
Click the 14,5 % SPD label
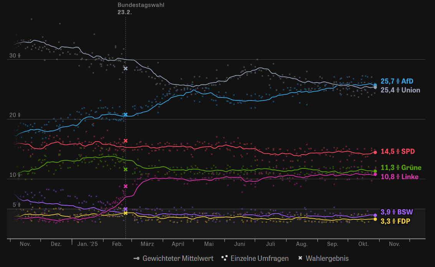pyautogui.click(x=398, y=152)
